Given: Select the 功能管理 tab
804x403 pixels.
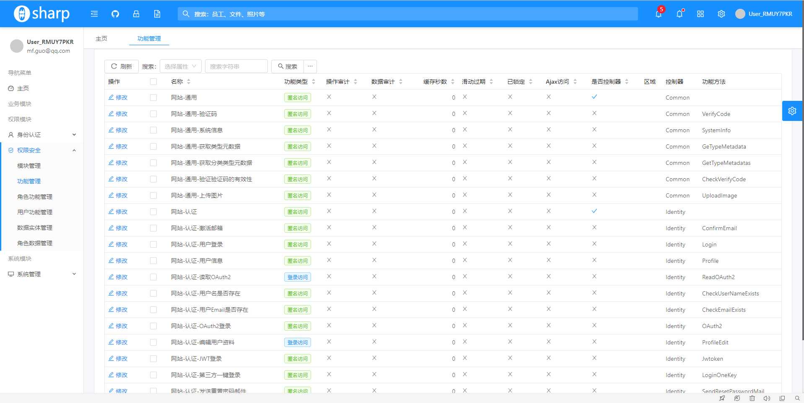Looking at the screenshot, I should (x=149, y=39).
